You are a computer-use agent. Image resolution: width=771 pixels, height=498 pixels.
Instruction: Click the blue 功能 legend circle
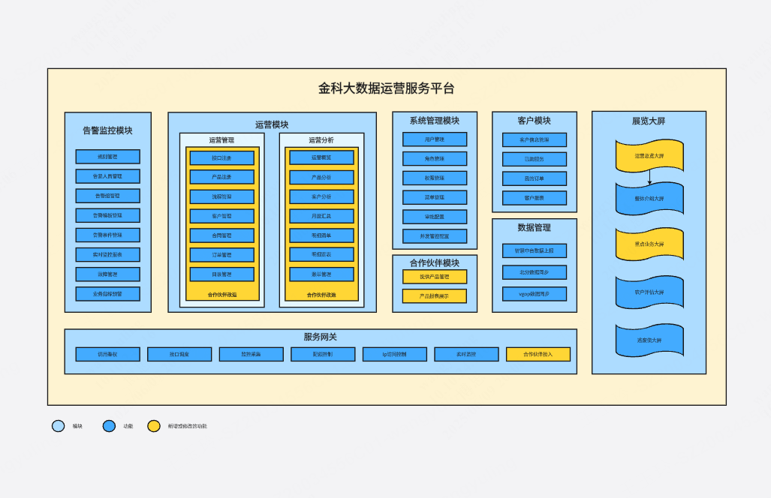click(109, 426)
